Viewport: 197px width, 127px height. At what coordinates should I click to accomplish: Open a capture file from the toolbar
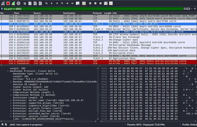(25, 3)
